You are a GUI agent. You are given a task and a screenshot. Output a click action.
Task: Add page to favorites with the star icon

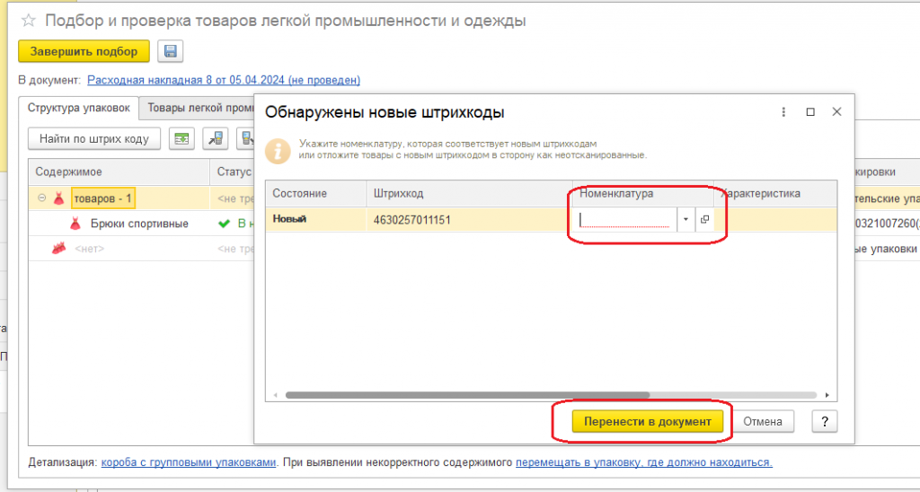29,21
